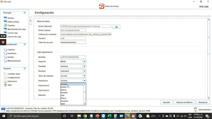Hide the left sidebar with the arrow

tap(30, 20)
